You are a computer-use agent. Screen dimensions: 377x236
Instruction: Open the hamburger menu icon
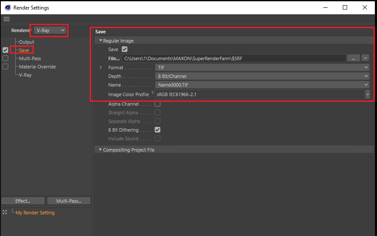6,19
